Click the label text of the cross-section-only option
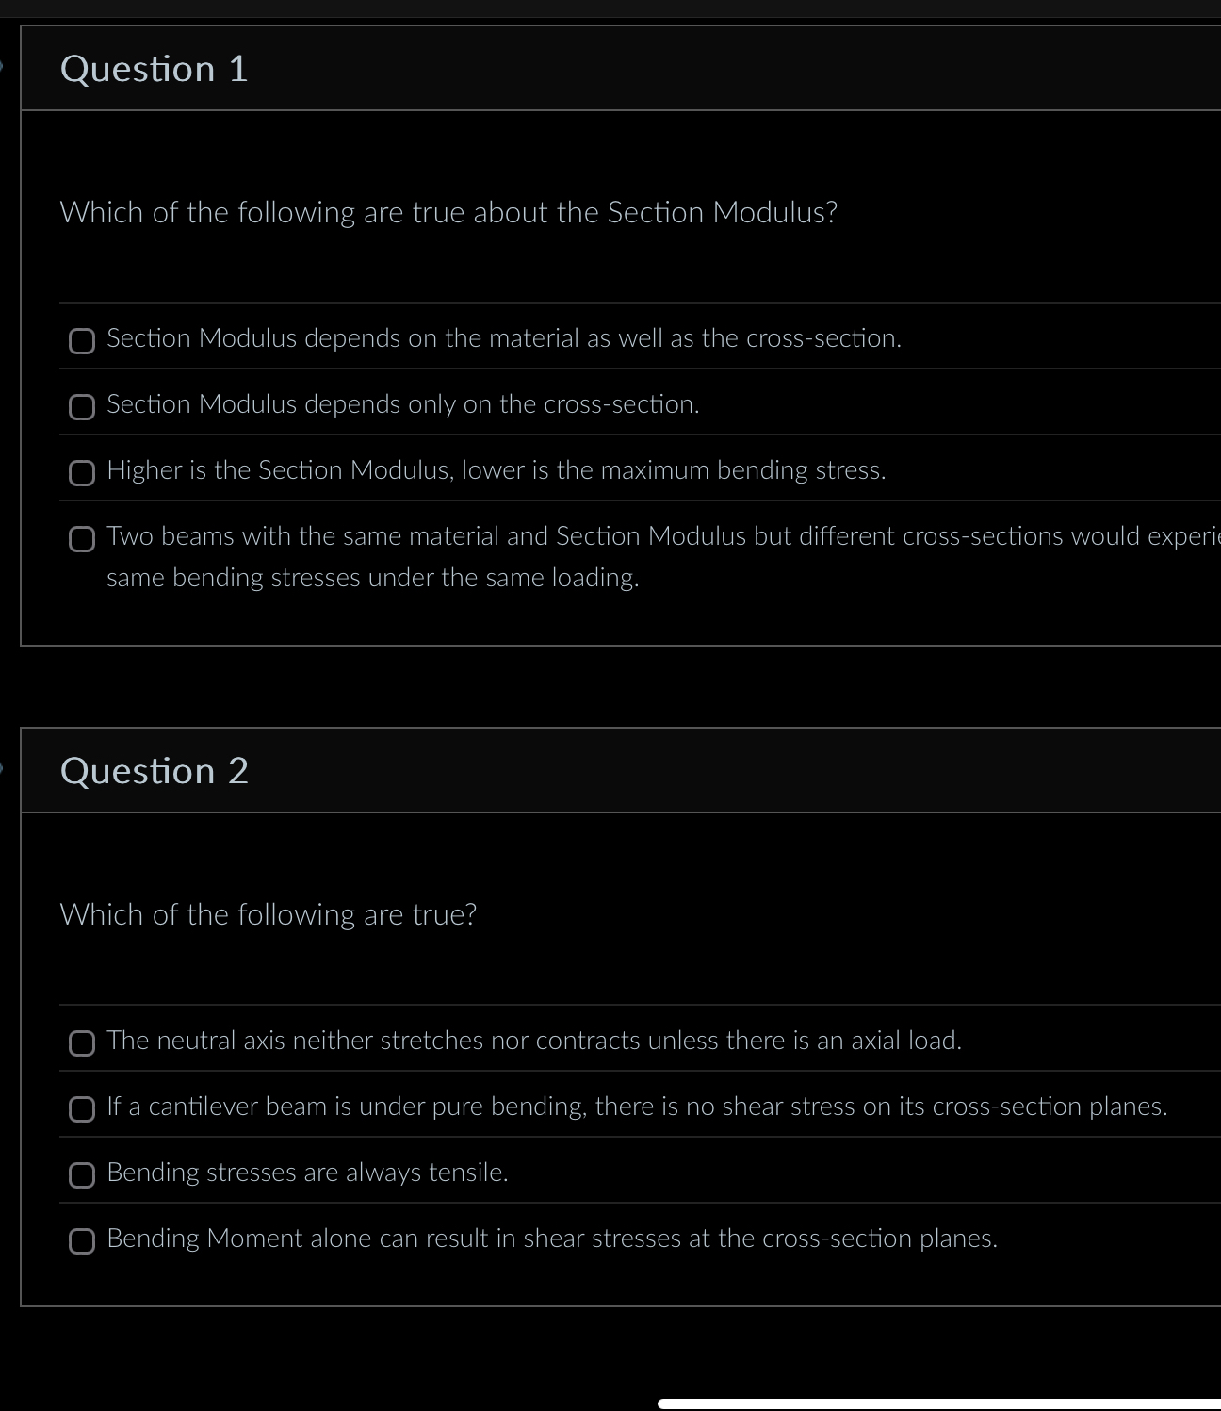The width and height of the screenshot is (1221, 1411). pyautogui.click(x=403, y=404)
